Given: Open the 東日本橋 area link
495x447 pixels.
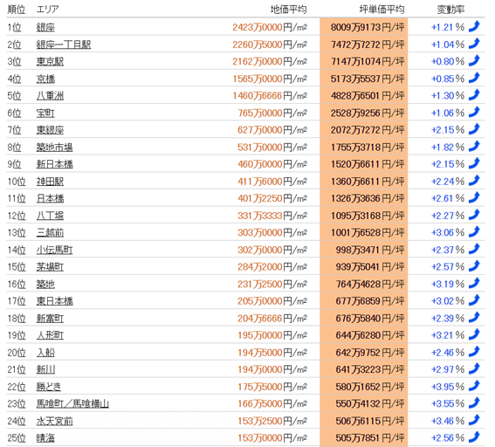Looking at the screenshot, I should [x=54, y=301].
